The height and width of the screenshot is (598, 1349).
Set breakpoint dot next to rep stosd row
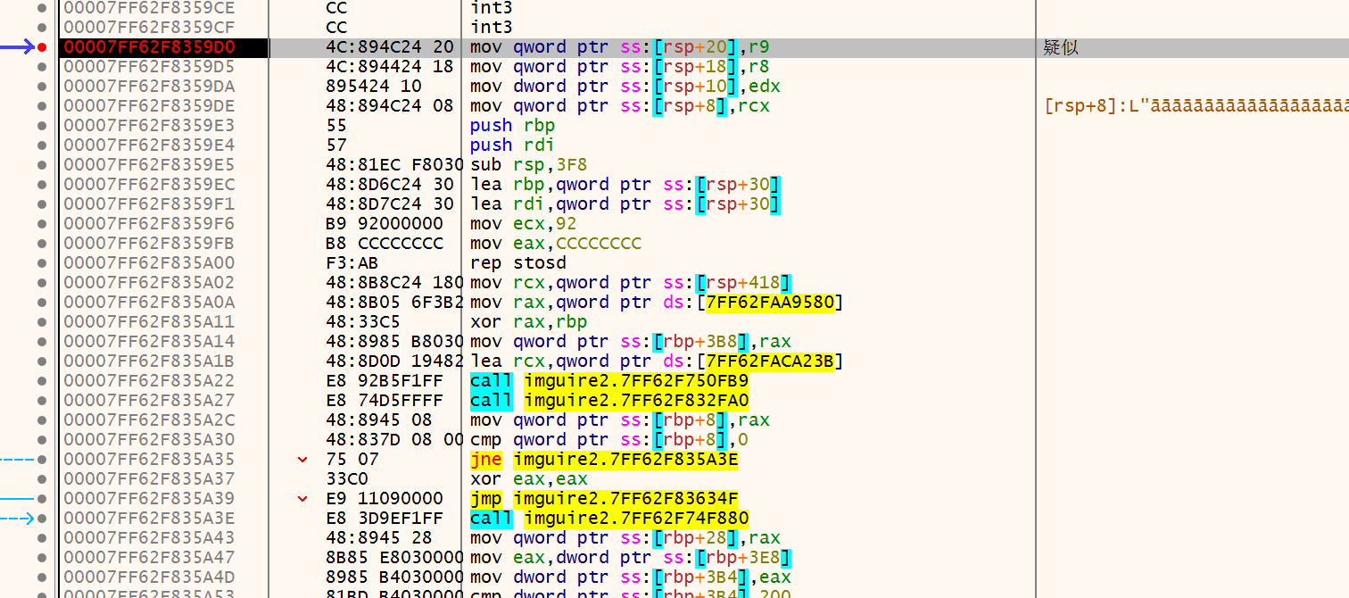(x=42, y=263)
